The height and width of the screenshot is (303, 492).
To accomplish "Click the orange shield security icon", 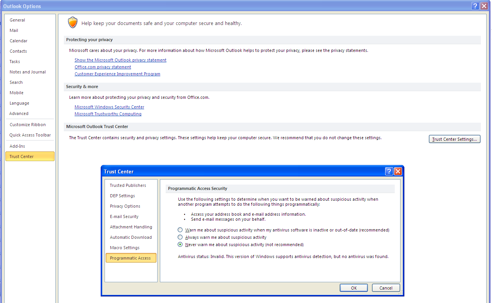I will [x=73, y=23].
